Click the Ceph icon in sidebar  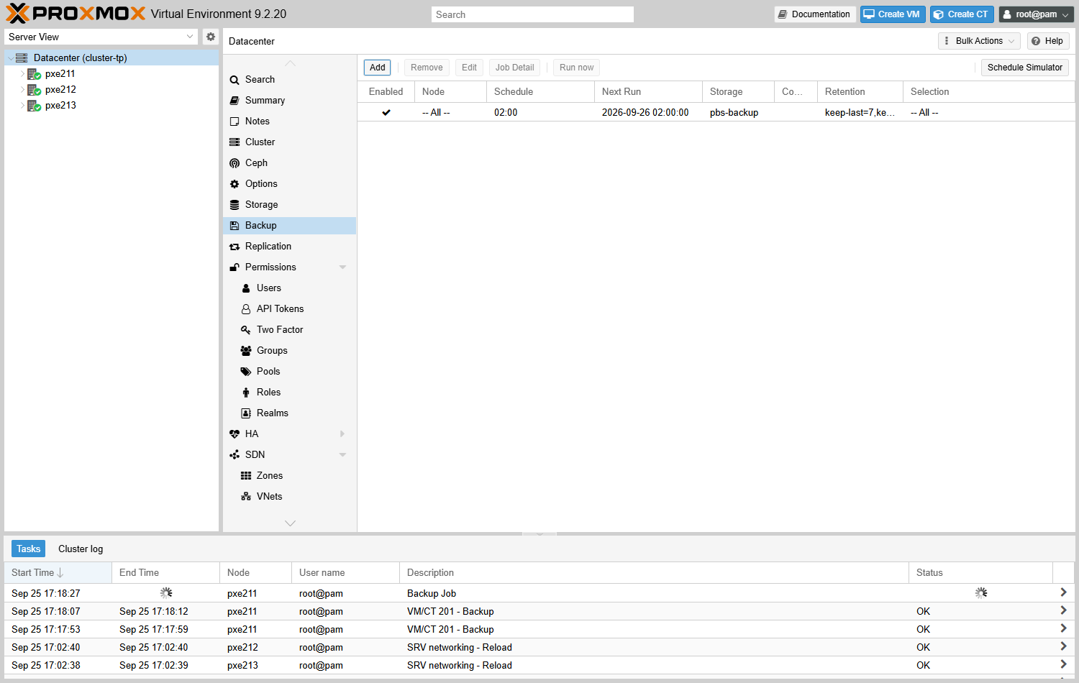click(235, 163)
